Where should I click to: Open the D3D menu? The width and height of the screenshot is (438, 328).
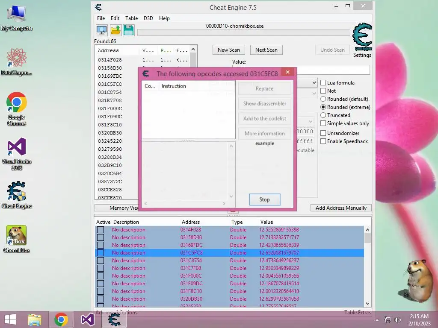tap(148, 18)
